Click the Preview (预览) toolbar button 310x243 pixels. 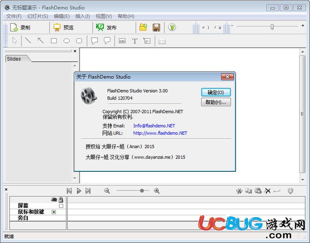tap(64, 27)
